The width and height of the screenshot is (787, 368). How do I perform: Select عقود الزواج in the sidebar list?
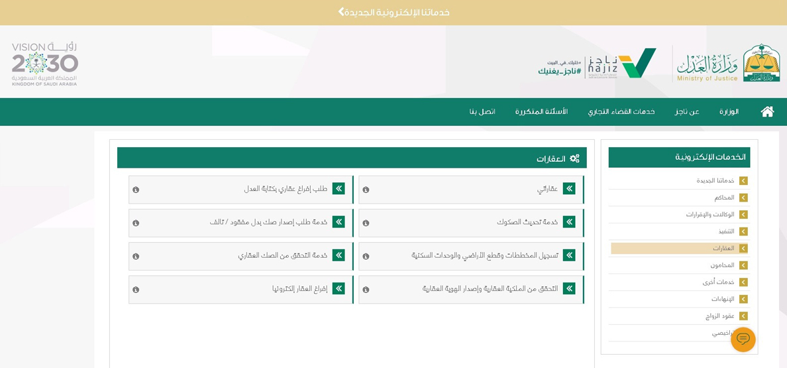(x=719, y=316)
